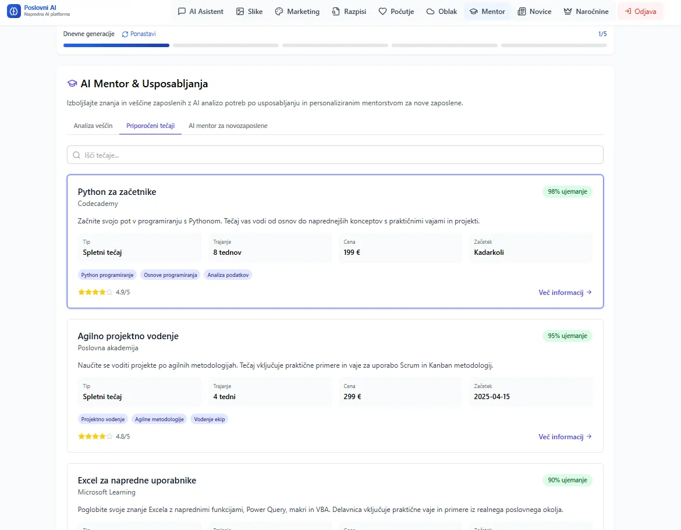Viewport: 681px width, 530px height.
Task: Open the AI Asistent chat section
Action: (x=200, y=11)
